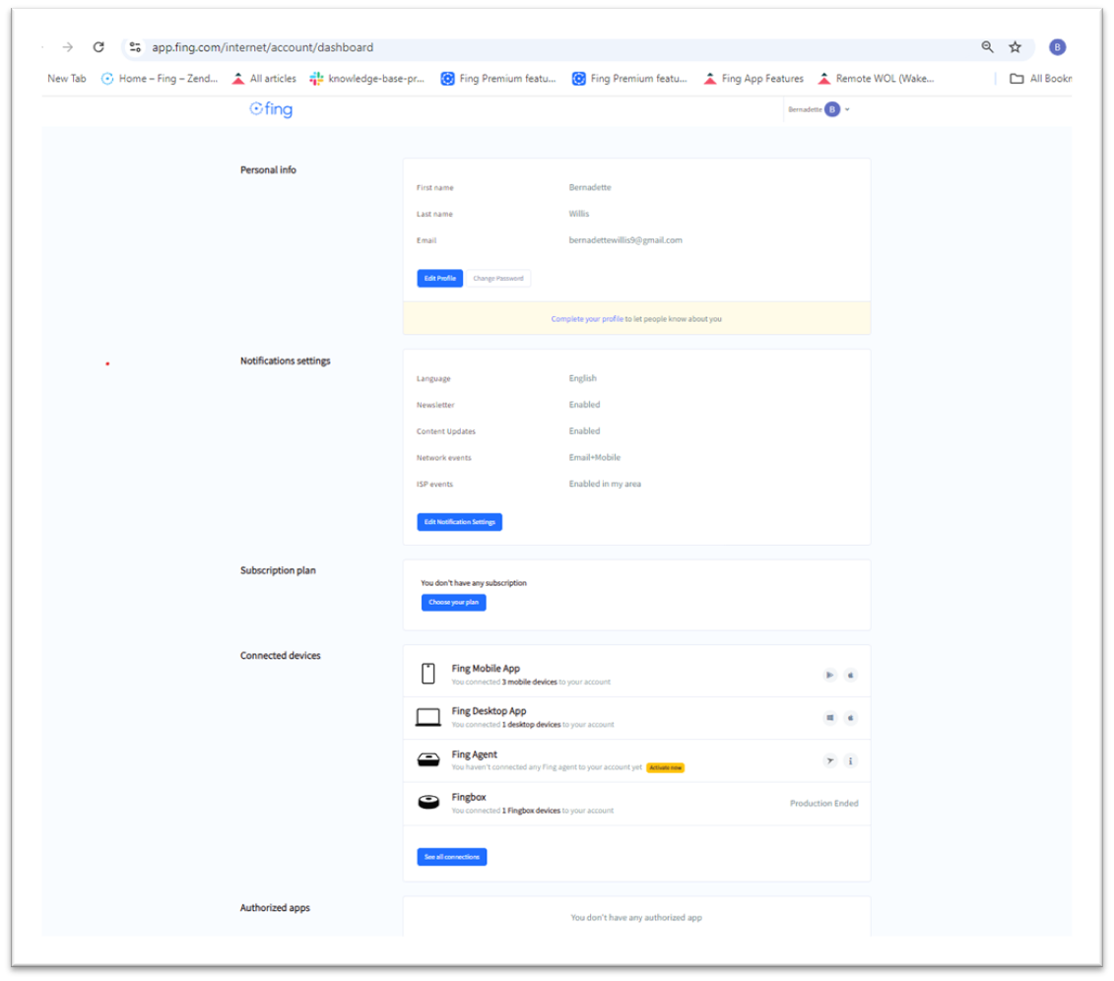Open the Home – Fing – Zend... bookmark
The height and width of the screenshot is (981, 1114).
160,78
